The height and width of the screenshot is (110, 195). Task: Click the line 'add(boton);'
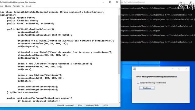tap(25, 81)
